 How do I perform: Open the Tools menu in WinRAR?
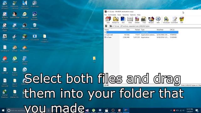(119, 15)
